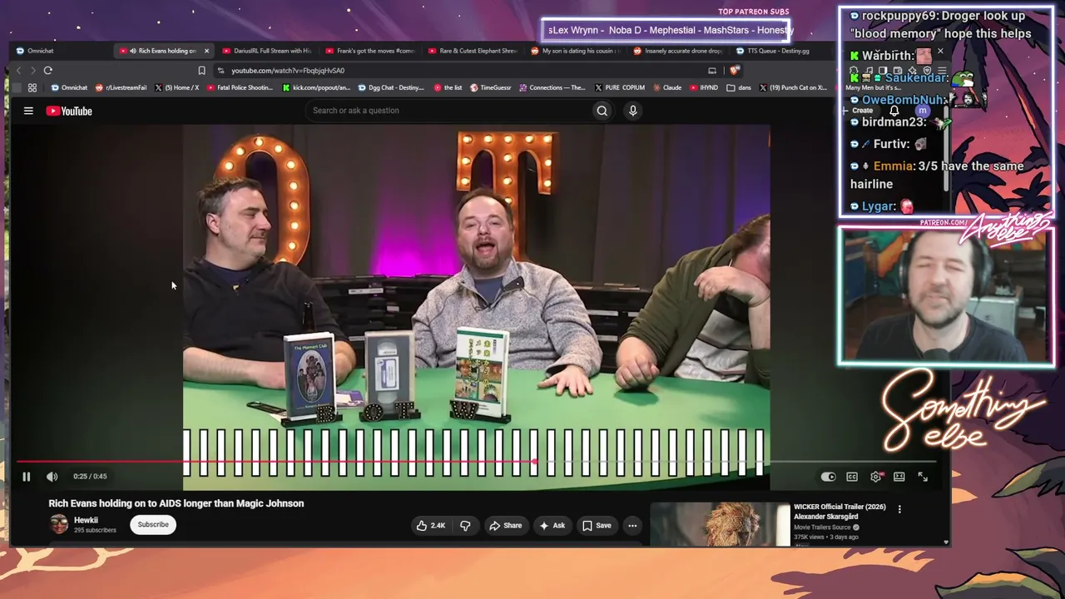Click the Brave shields icon in address bar
1065x599 pixels.
735,71
